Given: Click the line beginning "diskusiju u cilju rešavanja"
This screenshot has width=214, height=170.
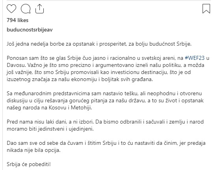Looking at the screenshot, I should pyautogui.click(x=105, y=101).
